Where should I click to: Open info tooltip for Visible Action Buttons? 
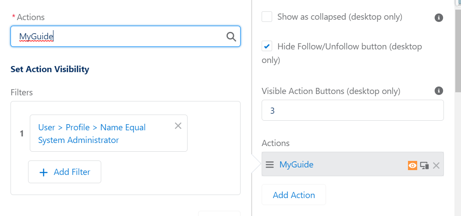439,91
